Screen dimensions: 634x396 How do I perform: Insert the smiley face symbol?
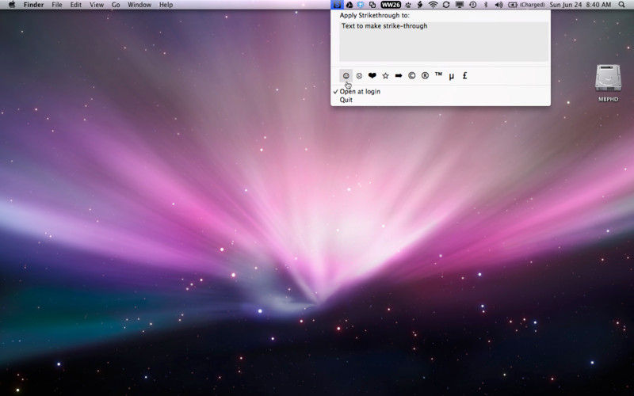[346, 75]
